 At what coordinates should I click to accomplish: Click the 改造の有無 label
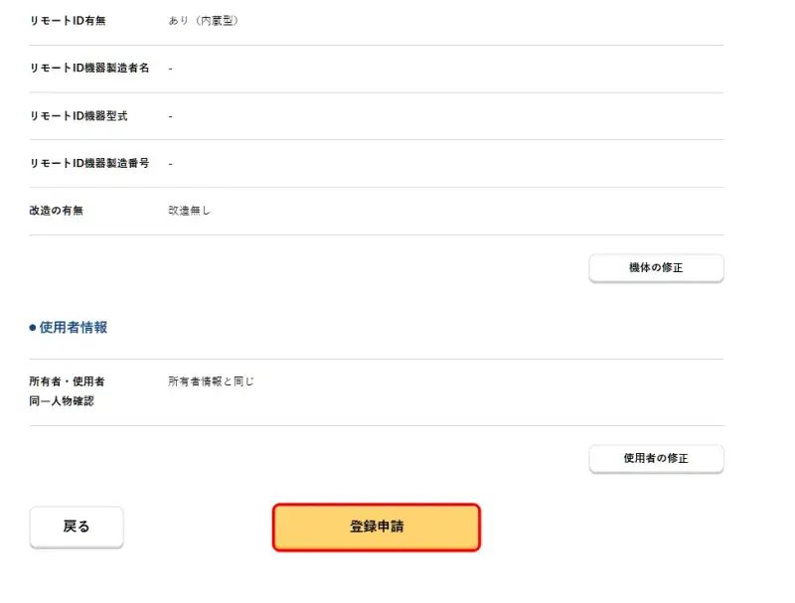pos(57,211)
